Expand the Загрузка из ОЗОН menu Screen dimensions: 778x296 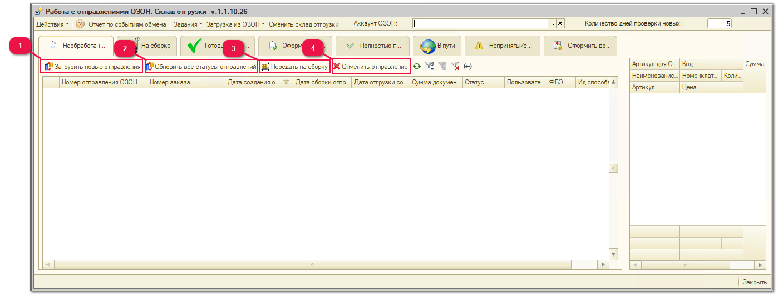pos(235,24)
